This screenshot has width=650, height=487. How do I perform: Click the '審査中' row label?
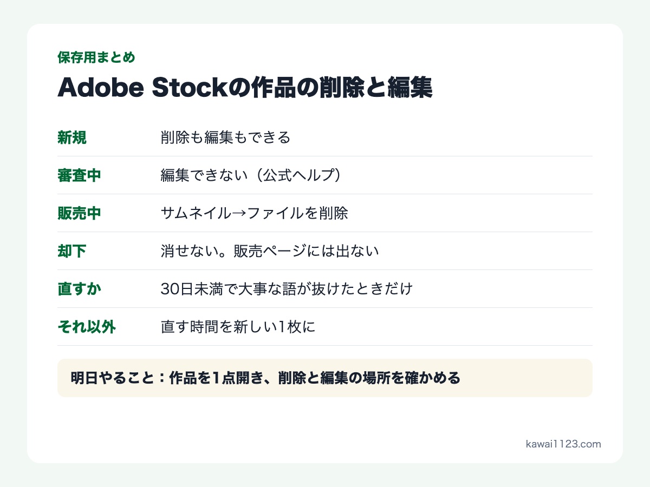79,175
